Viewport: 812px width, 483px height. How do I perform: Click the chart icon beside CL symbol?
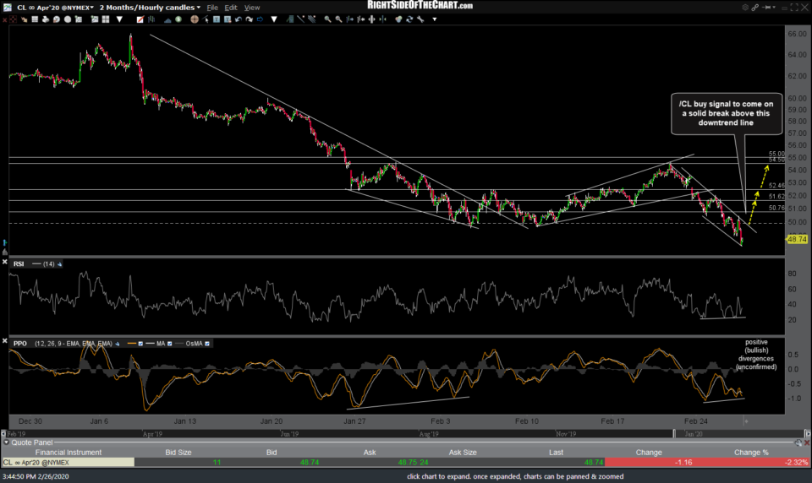pos(8,6)
